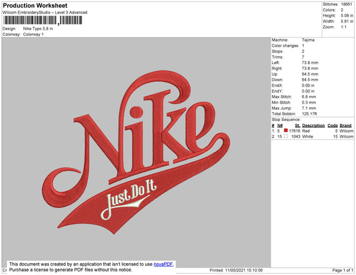Click the EndX value 0.00 in
Image resolution: width=356 pixels, height=275 pixels.
click(308, 85)
